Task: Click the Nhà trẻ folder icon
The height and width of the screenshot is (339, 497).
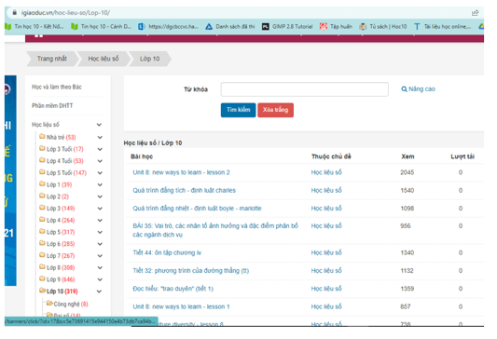Action: click(42, 136)
